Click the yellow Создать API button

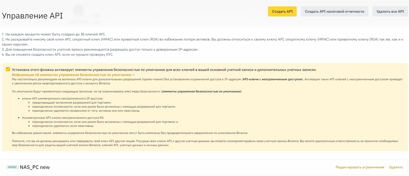pos(282,11)
